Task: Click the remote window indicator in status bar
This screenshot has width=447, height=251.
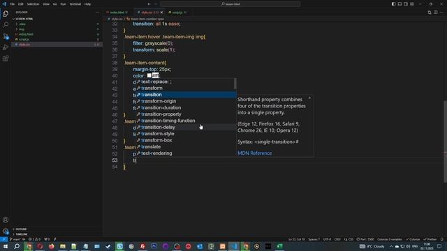Action: (x=3, y=239)
